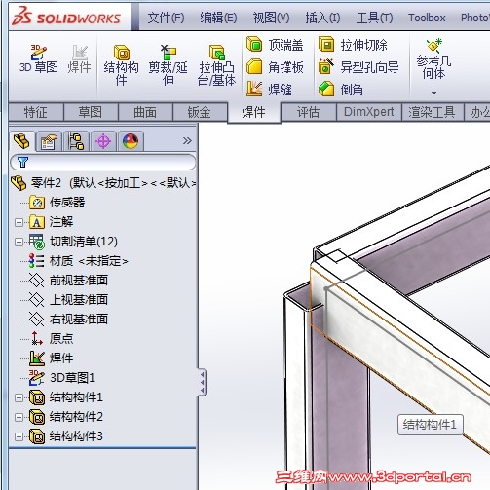Open the 文件(F) menu
Screen dimensions: 490x490
(167, 18)
